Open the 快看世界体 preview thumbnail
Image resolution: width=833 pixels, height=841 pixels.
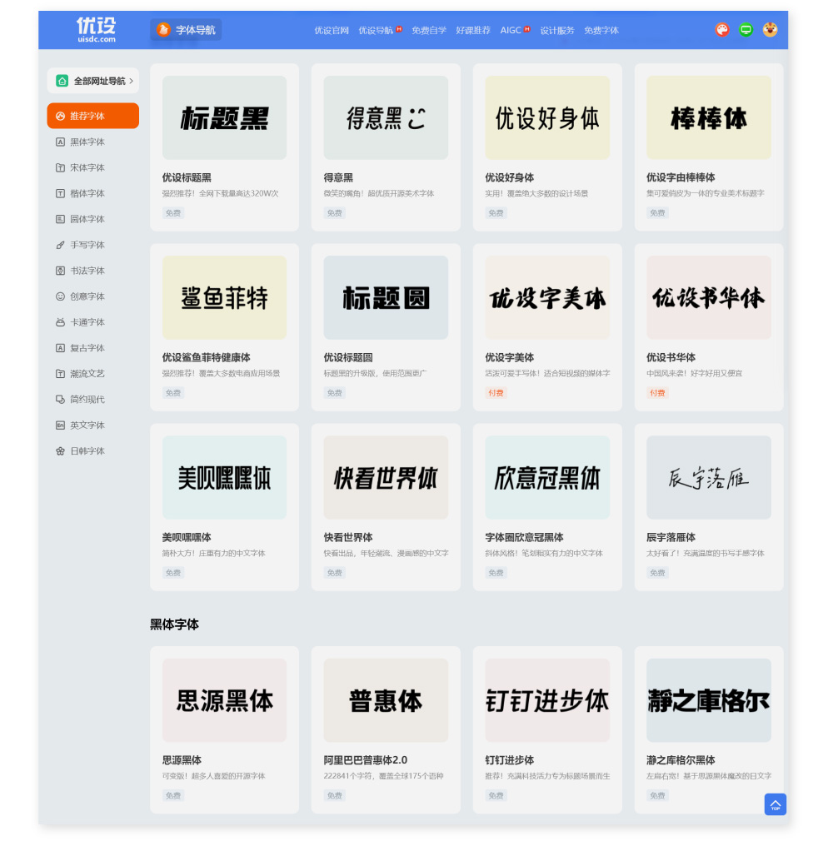point(386,477)
